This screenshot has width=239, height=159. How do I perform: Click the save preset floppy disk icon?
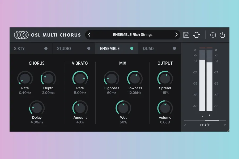tap(186, 35)
